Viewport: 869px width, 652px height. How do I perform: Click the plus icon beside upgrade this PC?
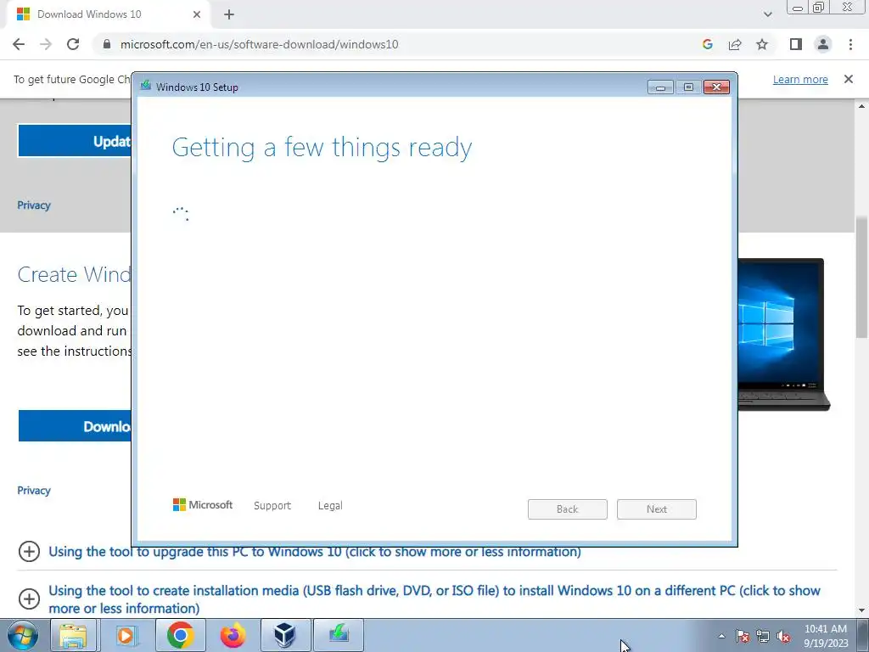click(29, 552)
